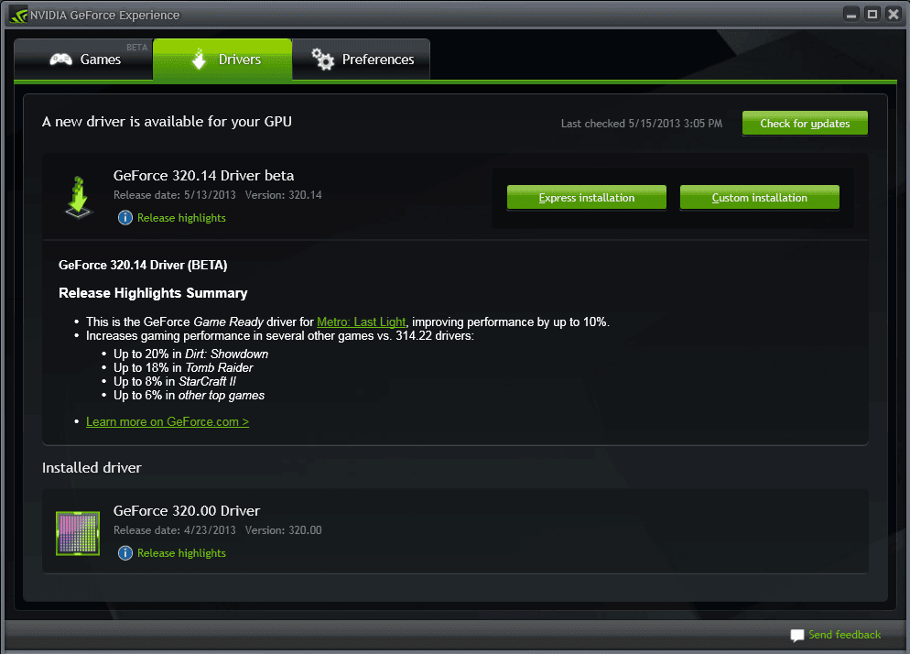This screenshot has width=910, height=654.
Task: Click the Preferences gears icon
Action: pyautogui.click(x=322, y=60)
